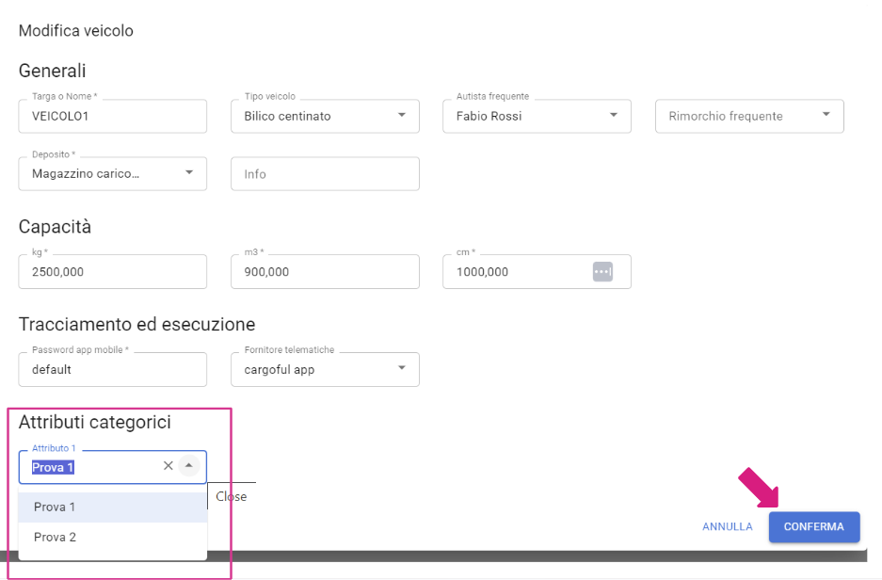This screenshot has height=580, width=882.
Task: Edit the kg capacity field
Action: click(x=113, y=272)
